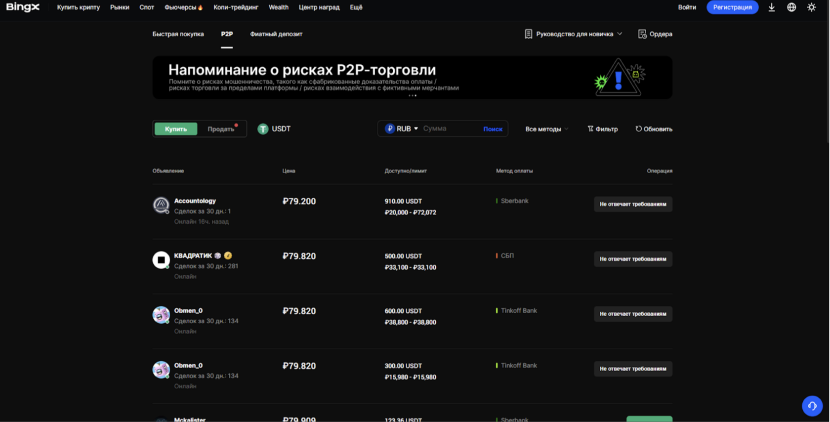Open Accountology merchant avatar
830x422 pixels.
(x=161, y=205)
